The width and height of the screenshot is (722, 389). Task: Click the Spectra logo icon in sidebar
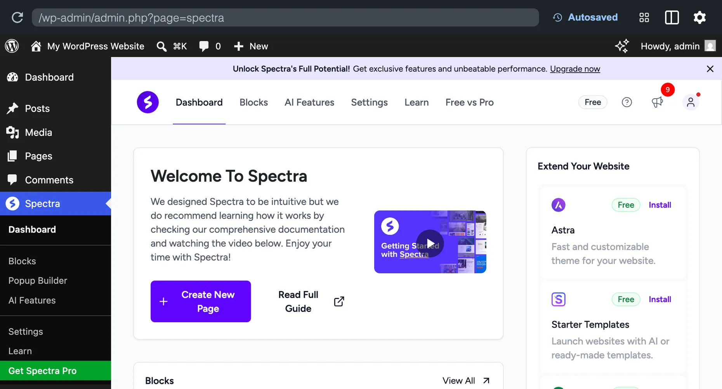click(x=12, y=203)
